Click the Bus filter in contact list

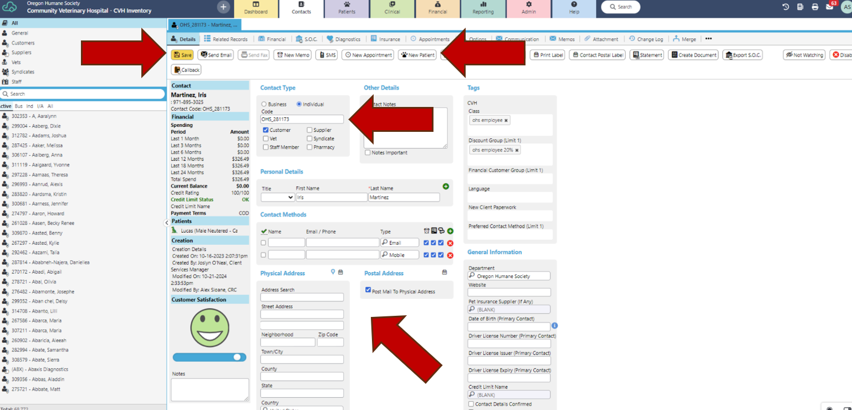pyautogui.click(x=19, y=106)
